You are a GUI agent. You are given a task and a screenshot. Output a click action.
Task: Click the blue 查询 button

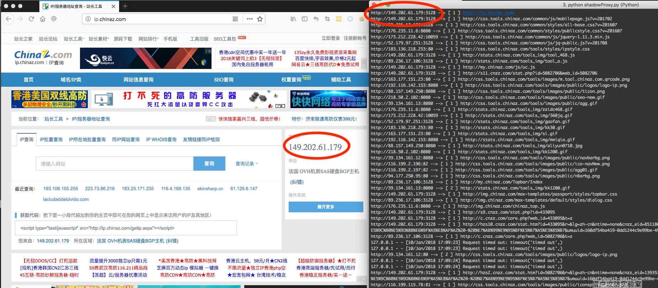(x=209, y=164)
